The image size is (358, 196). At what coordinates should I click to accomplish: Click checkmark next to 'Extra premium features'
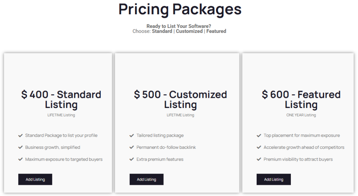132,159
